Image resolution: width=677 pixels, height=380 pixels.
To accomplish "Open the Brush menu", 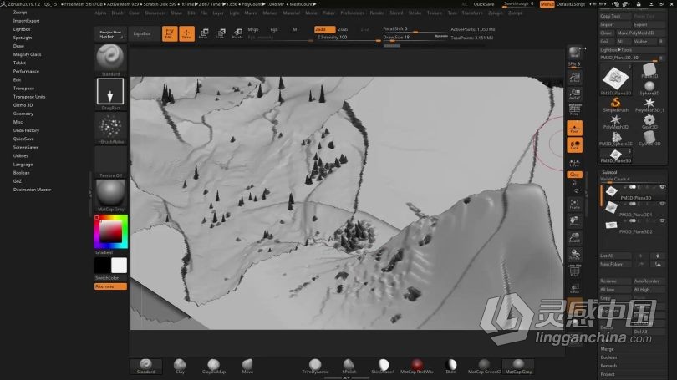I will 118,13.
